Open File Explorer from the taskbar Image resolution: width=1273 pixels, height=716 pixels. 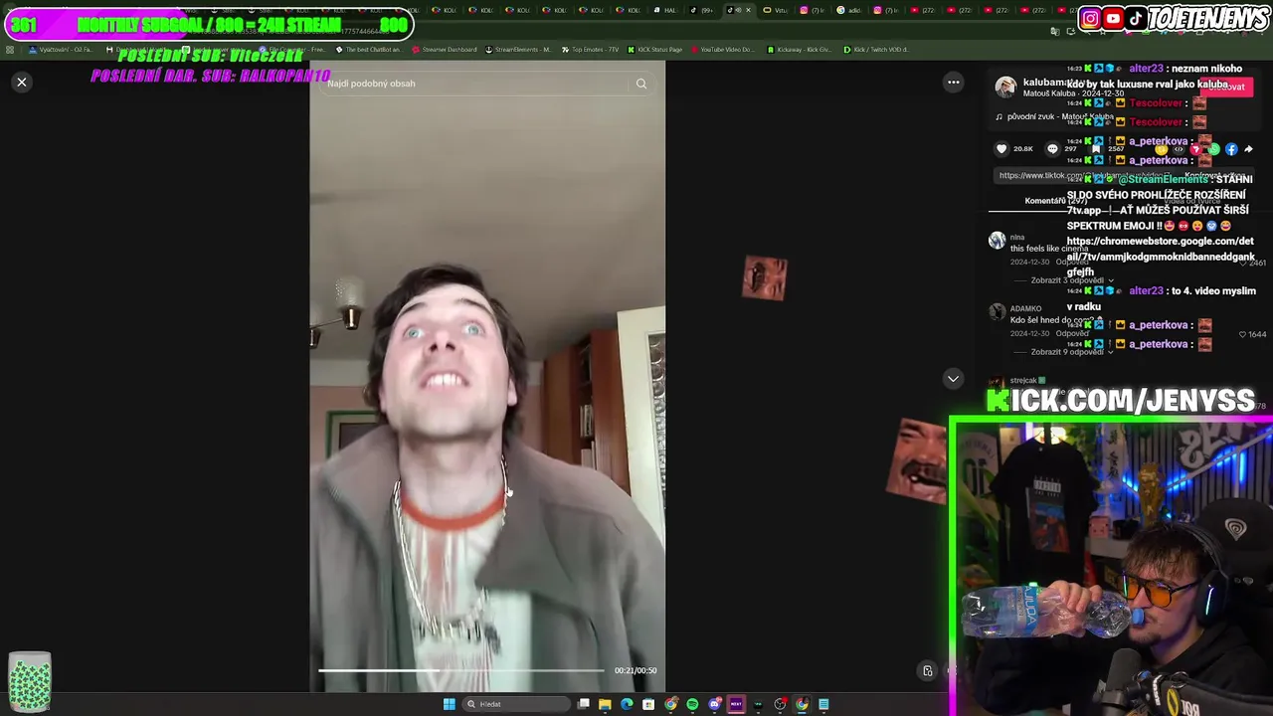(605, 704)
